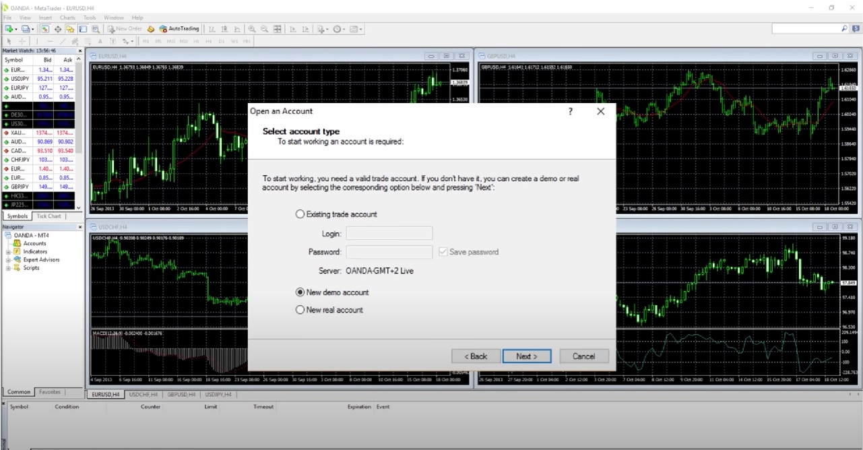Click the Tile Windows toolbar icon

[278, 29]
